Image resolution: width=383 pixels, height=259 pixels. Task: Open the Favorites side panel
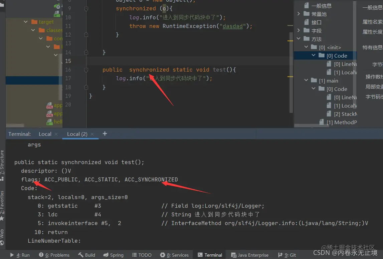point(2,205)
